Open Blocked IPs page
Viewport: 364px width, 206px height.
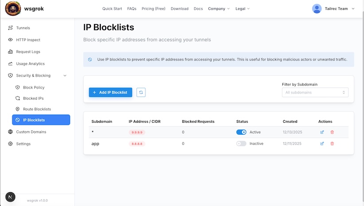(33, 98)
